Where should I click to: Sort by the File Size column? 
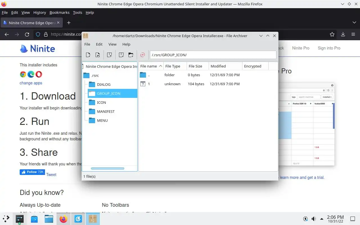(x=198, y=66)
